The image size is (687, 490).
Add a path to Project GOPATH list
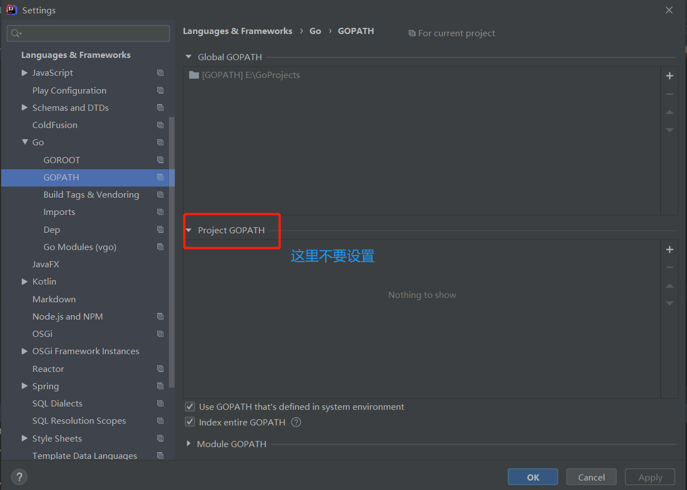tap(669, 249)
